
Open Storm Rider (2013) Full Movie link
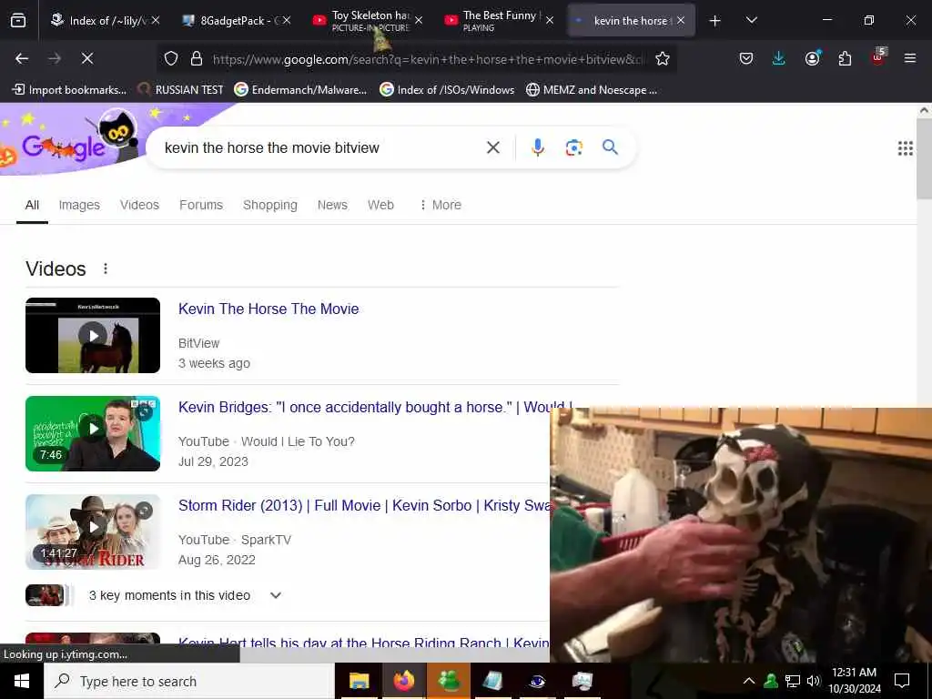tap(364, 505)
